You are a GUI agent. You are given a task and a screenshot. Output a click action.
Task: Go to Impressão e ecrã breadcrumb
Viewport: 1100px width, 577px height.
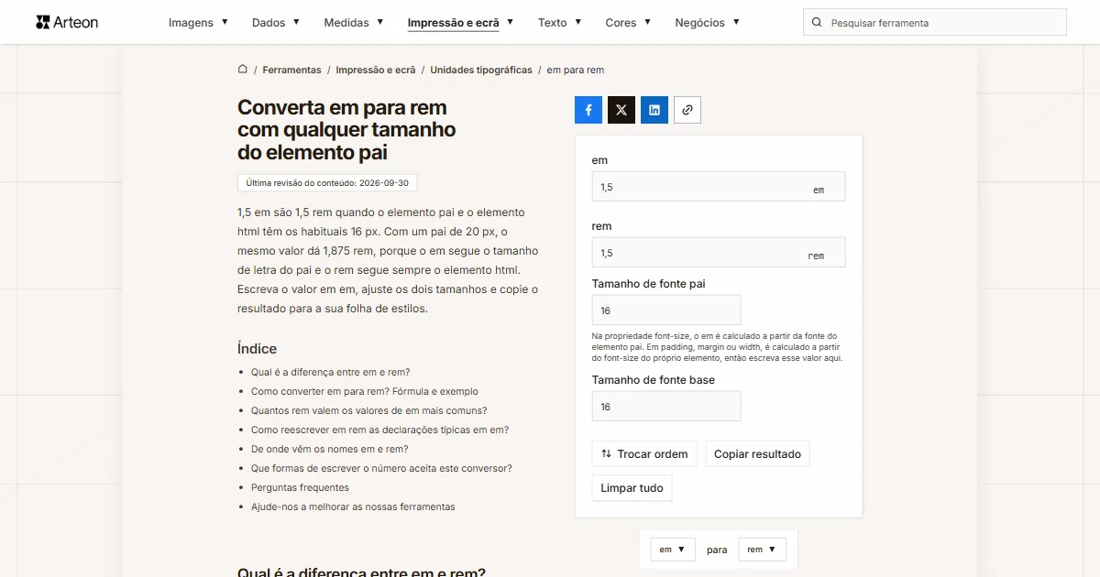tap(376, 70)
